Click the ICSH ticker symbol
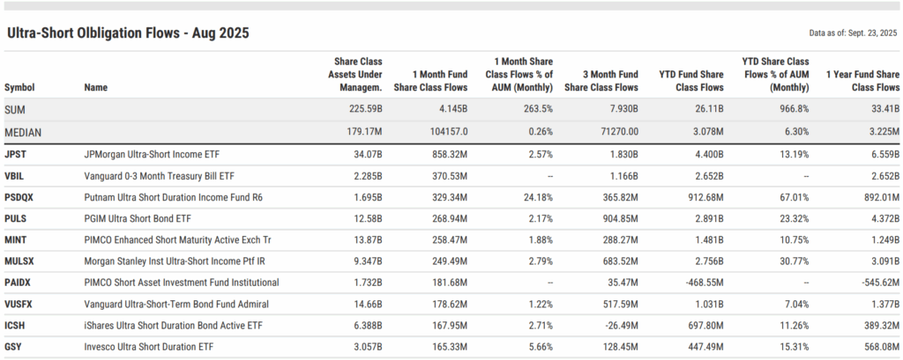The image size is (903, 360). pyautogui.click(x=15, y=326)
